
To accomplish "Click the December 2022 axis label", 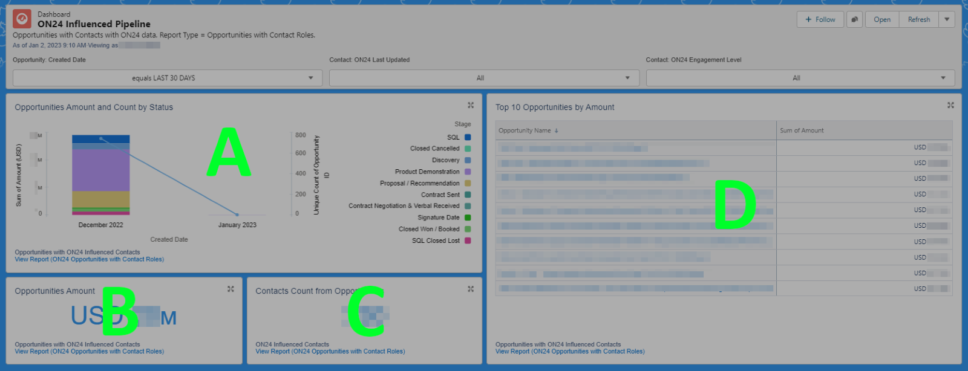I will [x=101, y=225].
